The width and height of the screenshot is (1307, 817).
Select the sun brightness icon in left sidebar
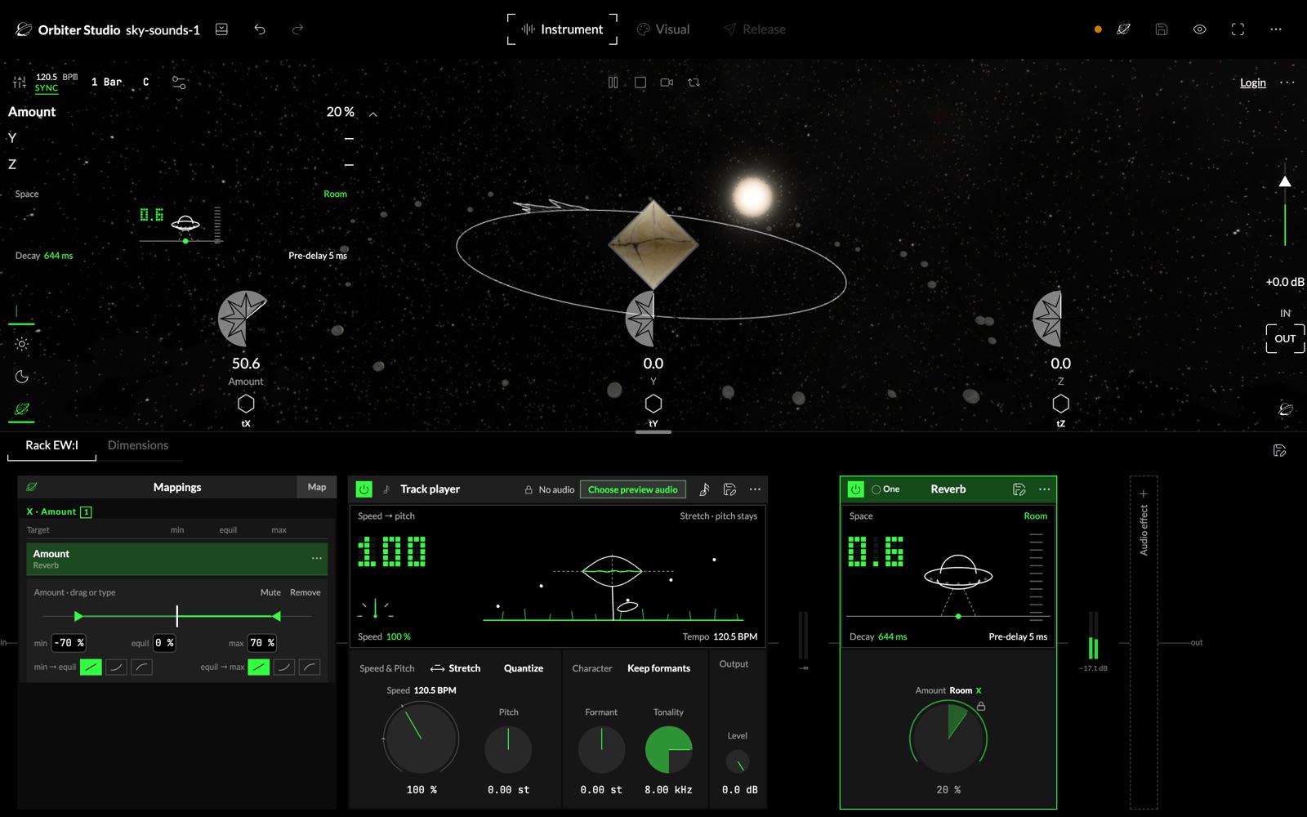[x=22, y=344]
